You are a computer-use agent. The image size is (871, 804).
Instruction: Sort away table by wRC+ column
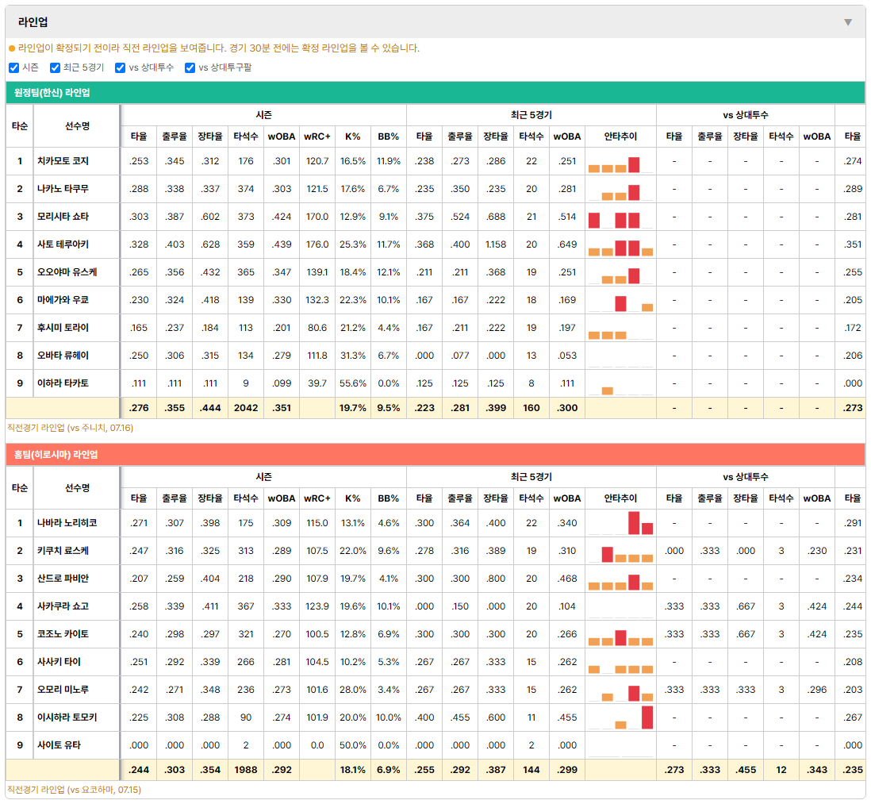[x=317, y=137]
